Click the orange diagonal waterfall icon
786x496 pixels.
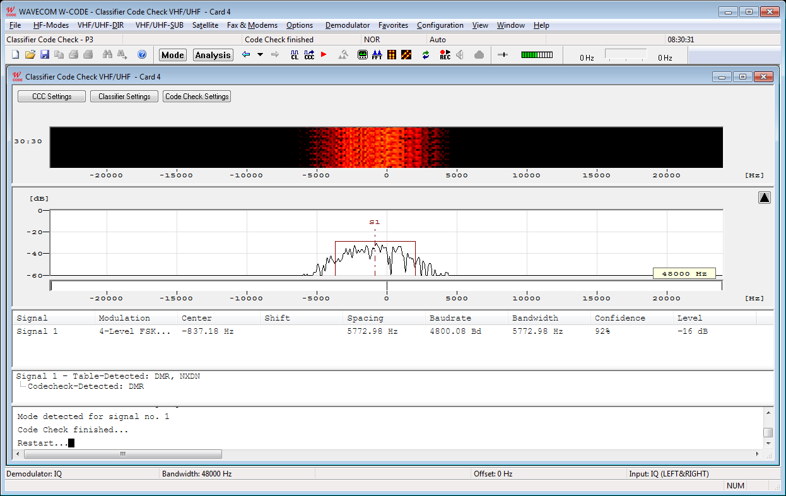tap(406, 55)
